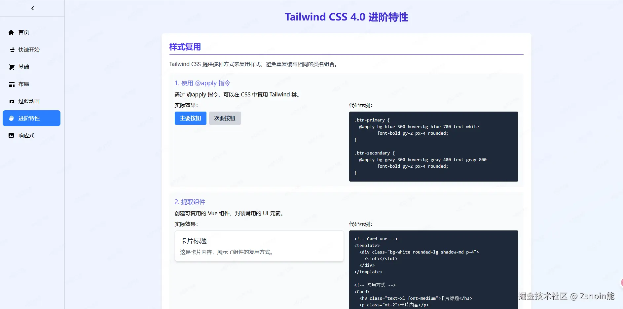Screen dimensions: 623x309
Task: Click the card text 这是卡片内容，展示了组件的复用方式。
Action: tap(228, 252)
